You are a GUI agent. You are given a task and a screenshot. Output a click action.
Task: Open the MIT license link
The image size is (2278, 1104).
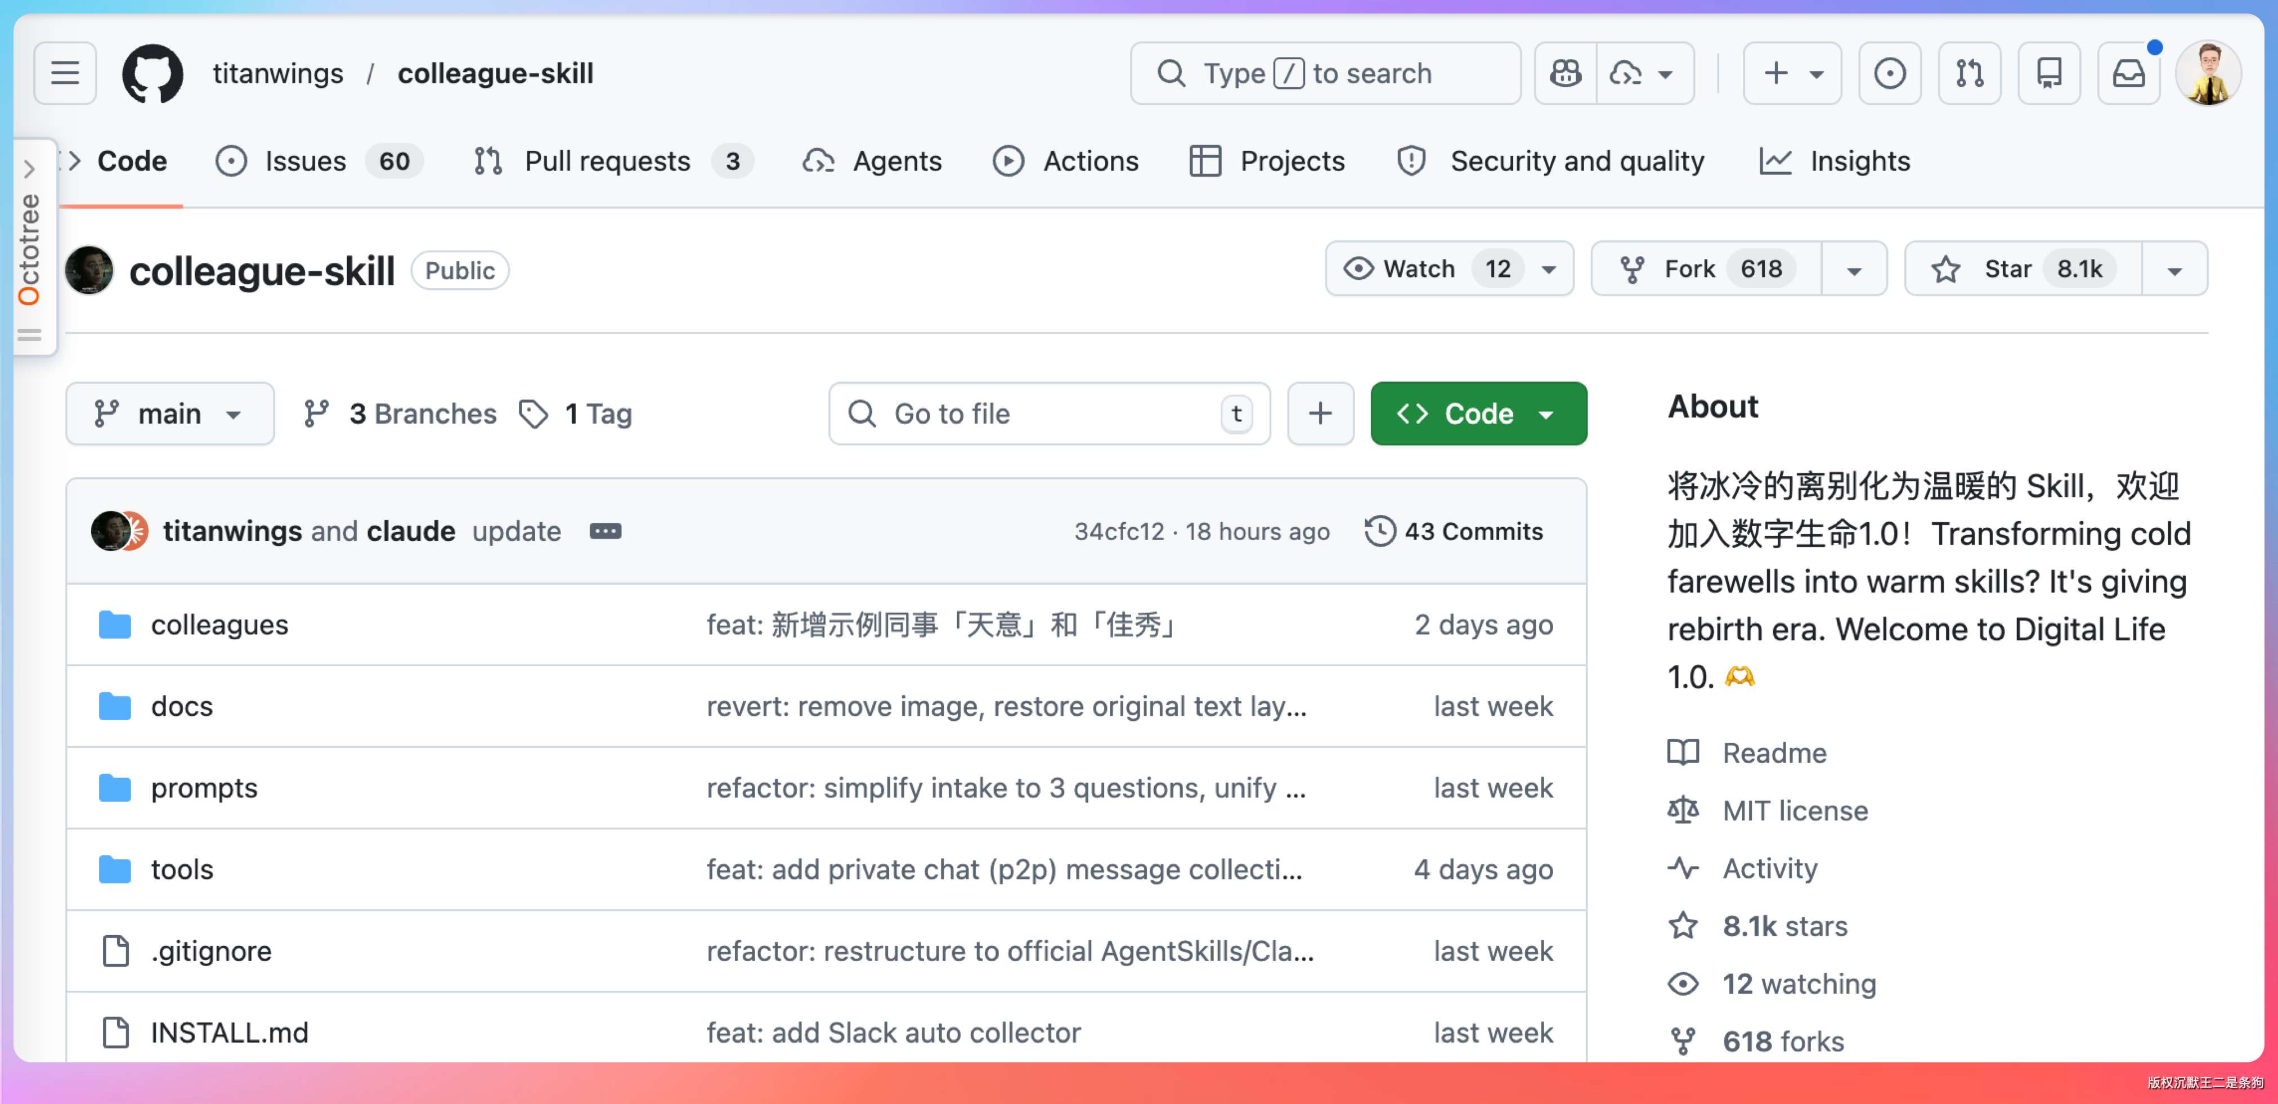point(1794,810)
